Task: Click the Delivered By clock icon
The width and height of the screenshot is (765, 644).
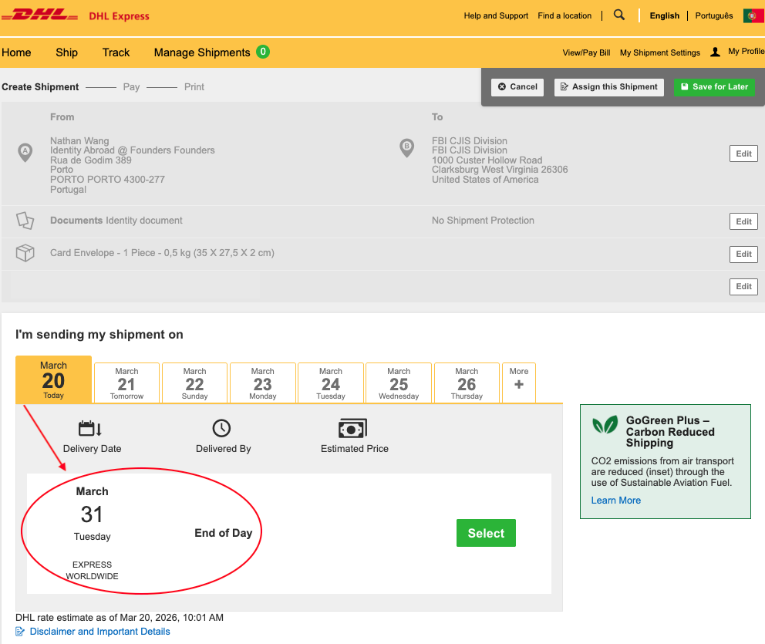Action: point(222,428)
